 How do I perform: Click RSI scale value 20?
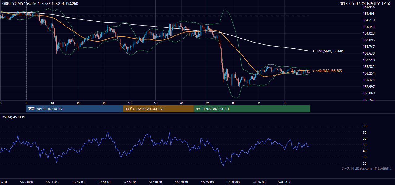tap(364, 163)
